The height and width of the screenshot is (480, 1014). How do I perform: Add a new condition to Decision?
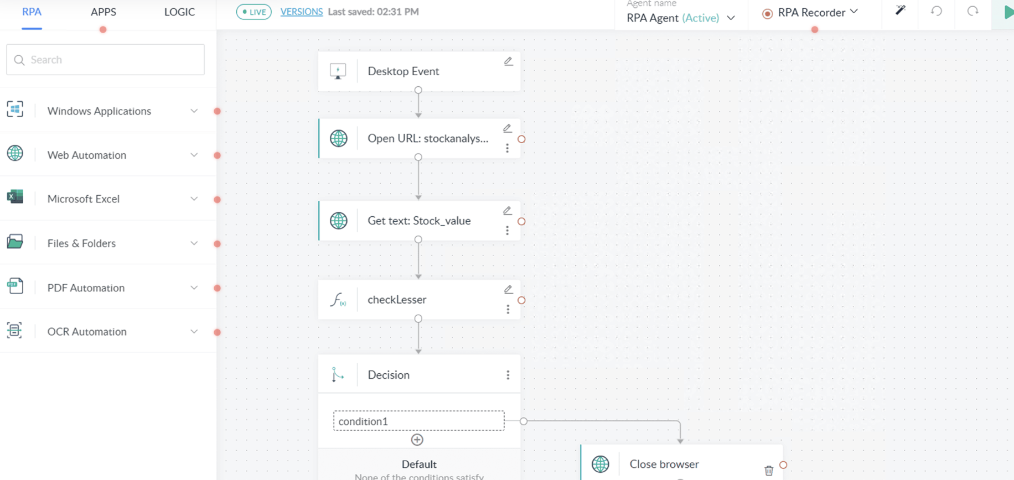tap(417, 440)
